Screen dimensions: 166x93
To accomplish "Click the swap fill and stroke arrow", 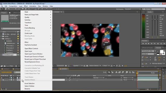I will [164, 51].
